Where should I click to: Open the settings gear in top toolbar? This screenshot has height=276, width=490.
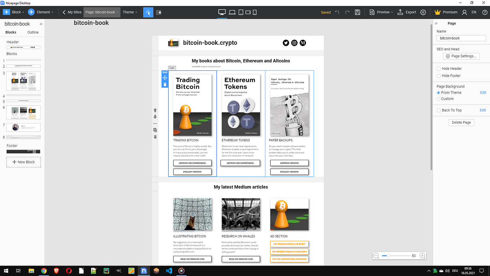[x=423, y=12]
